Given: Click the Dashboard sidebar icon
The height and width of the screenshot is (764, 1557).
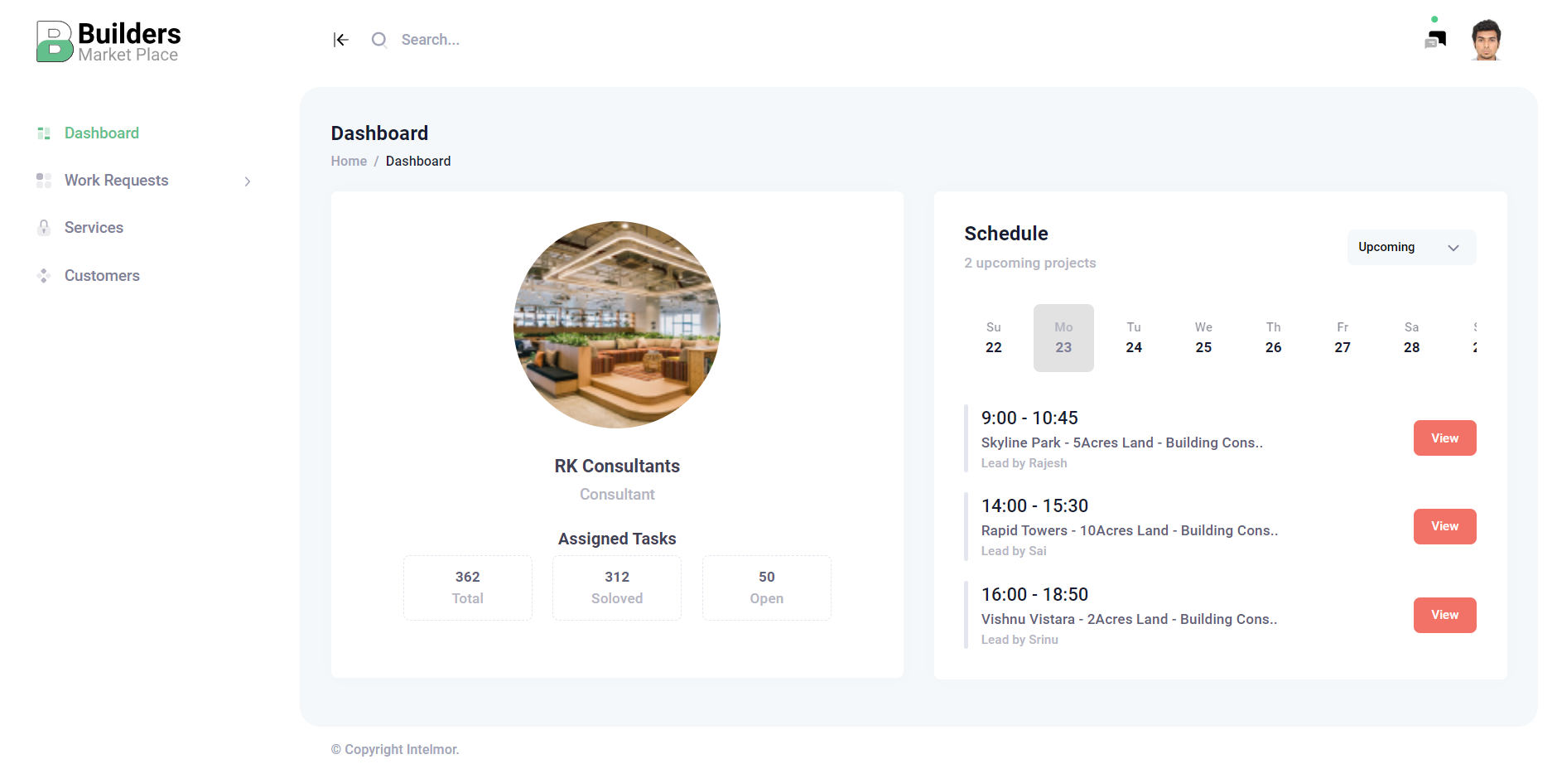Looking at the screenshot, I should (44, 133).
